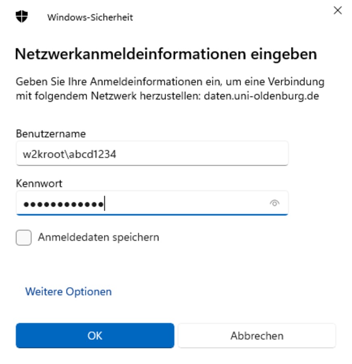
Task: Reveal the password with the eye icon
Action: coord(274,203)
